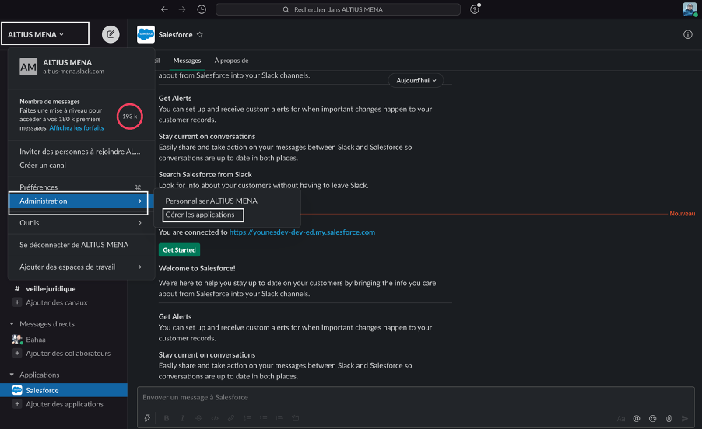Click the Ajouter des canaux label
Image resolution: width=702 pixels, height=429 pixels.
(x=57, y=302)
